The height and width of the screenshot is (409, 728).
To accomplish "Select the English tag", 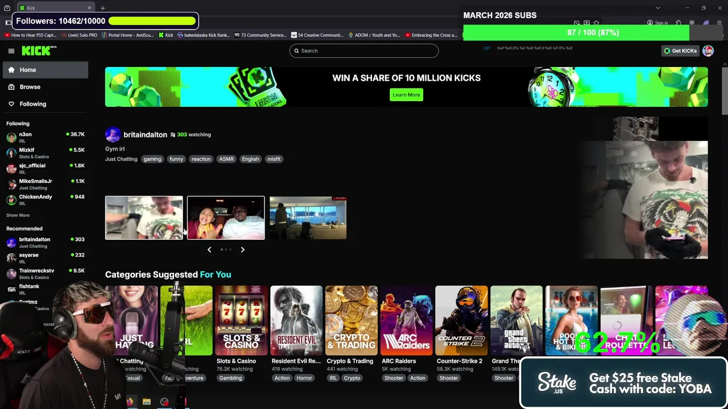I will point(250,159).
